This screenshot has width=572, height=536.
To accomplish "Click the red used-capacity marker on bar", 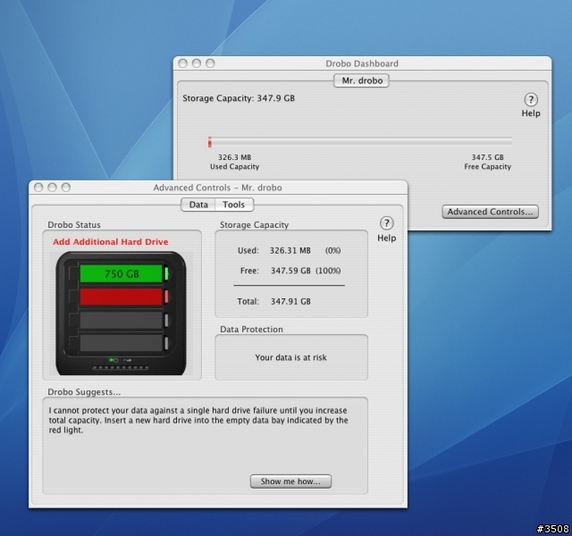I will (210, 142).
